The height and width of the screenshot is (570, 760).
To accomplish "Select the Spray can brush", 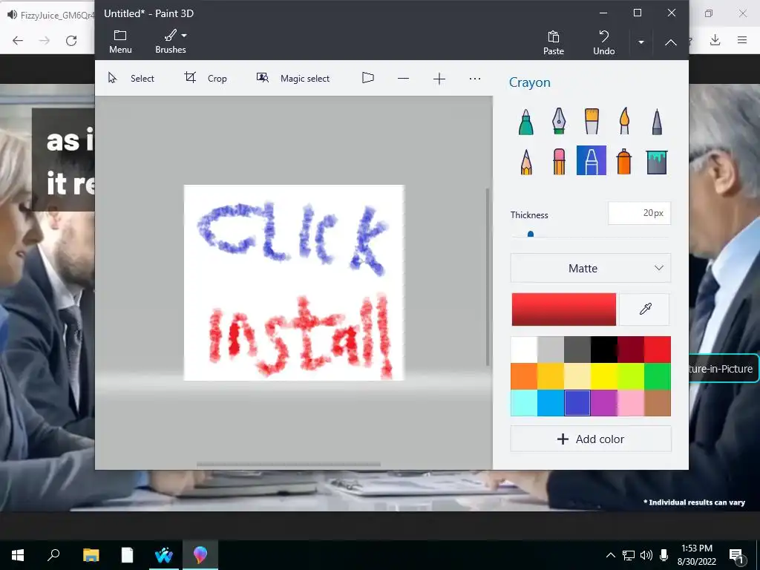I will [624, 160].
